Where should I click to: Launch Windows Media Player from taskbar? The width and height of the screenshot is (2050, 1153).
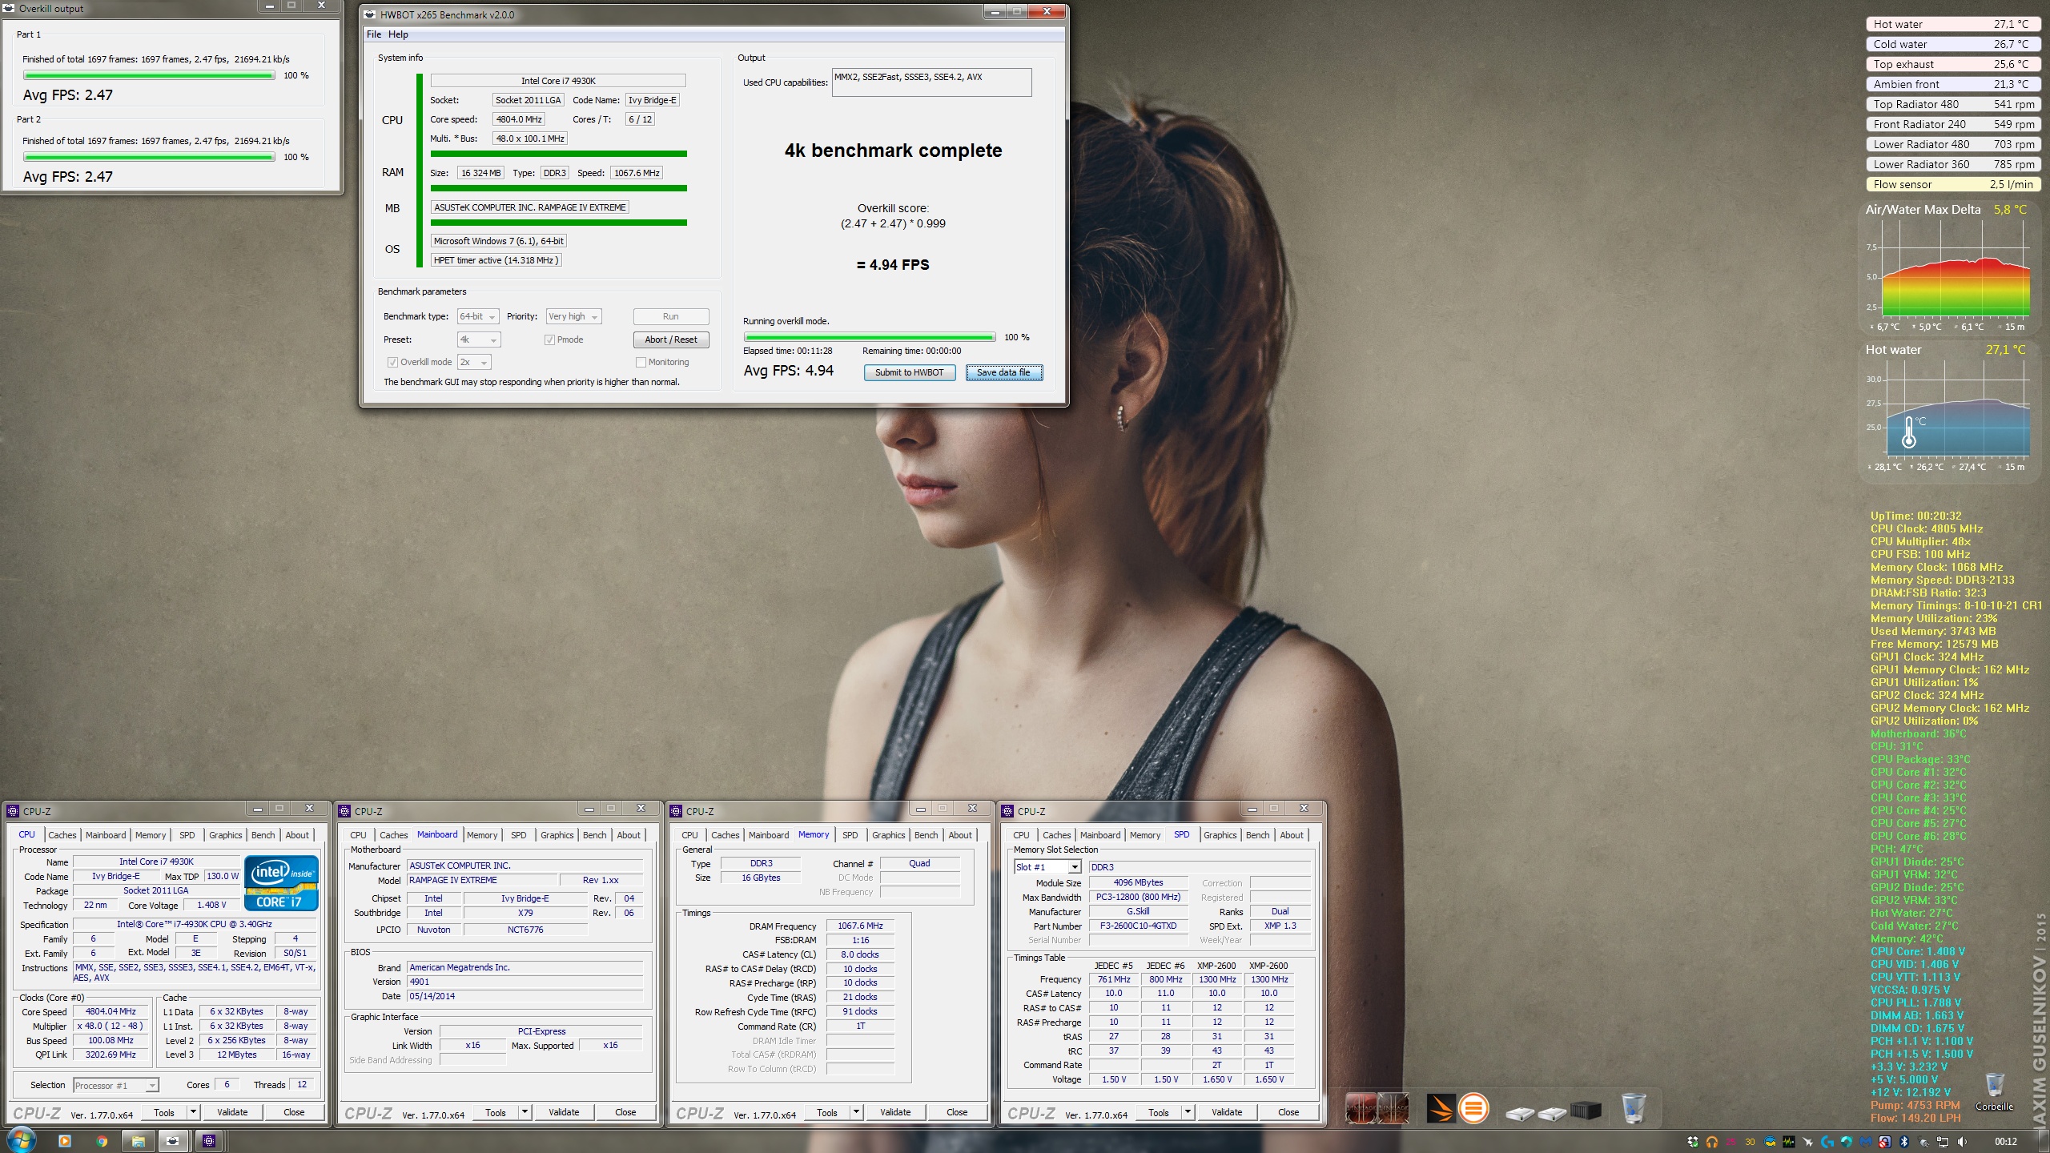point(65,1141)
